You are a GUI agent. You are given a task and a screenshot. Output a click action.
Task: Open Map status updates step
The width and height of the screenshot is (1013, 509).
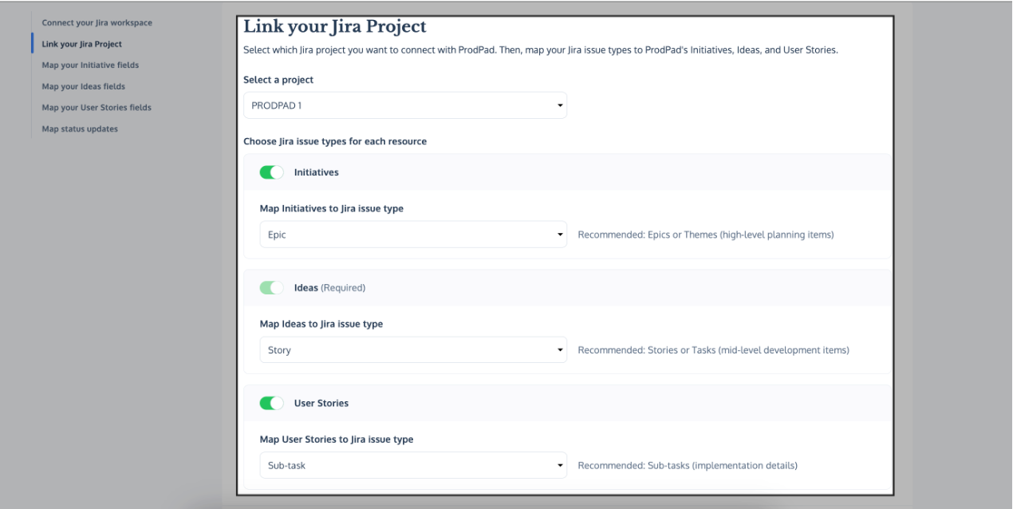coord(80,129)
